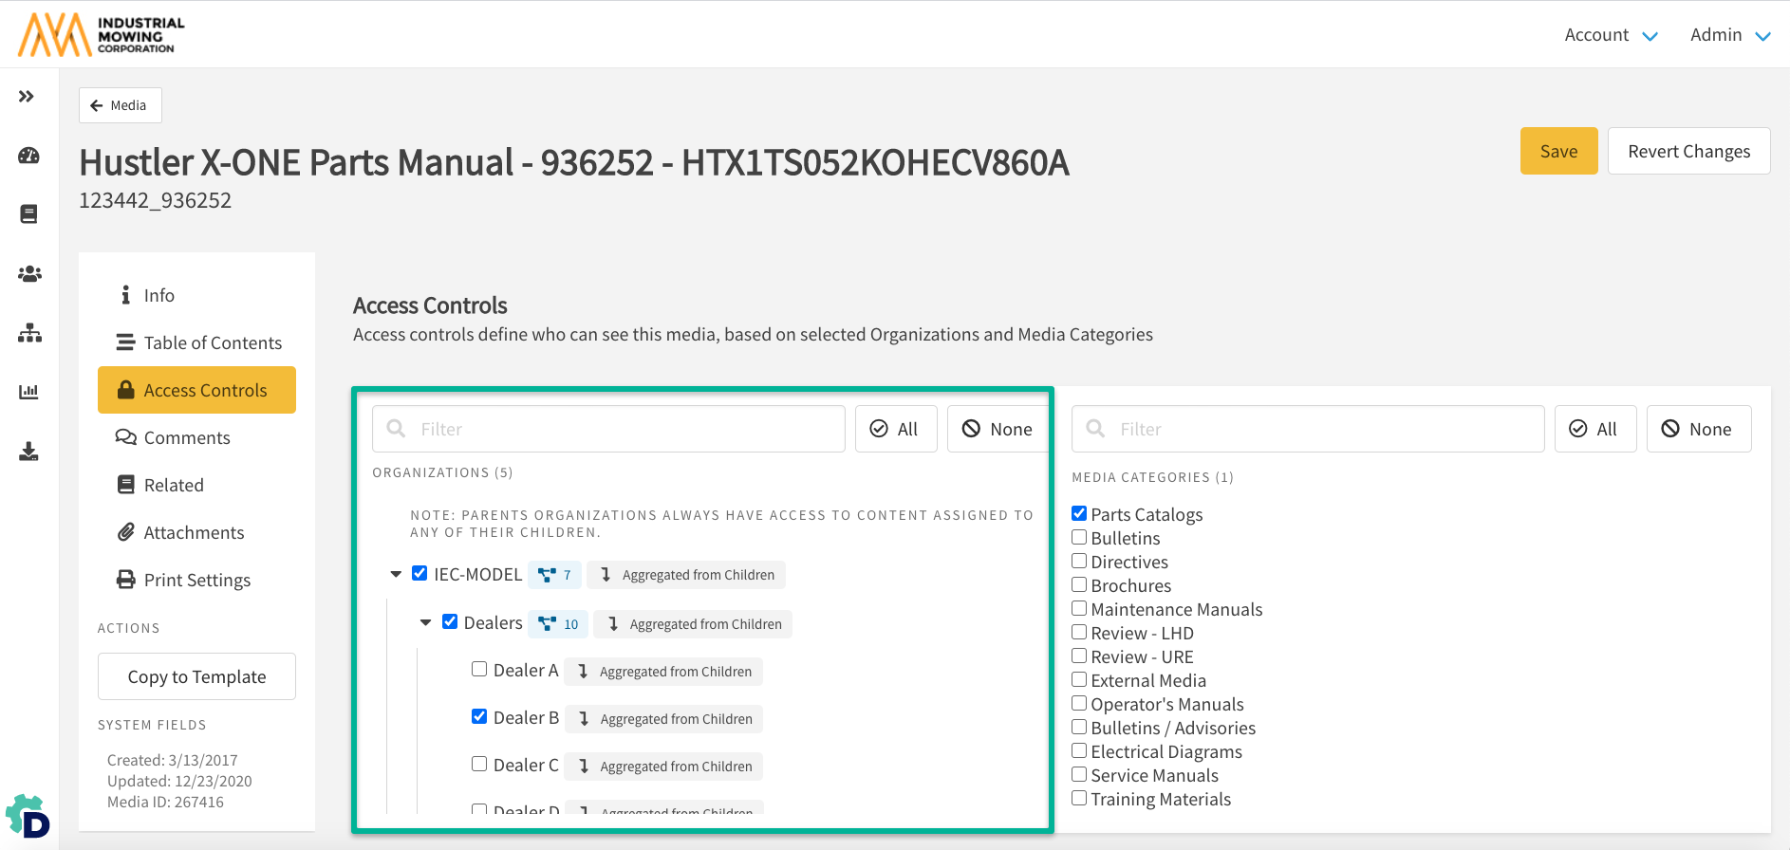Screen dimensions: 1790x850
Task: Open the book icon in left sidebar
Action: [x=28, y=214]
